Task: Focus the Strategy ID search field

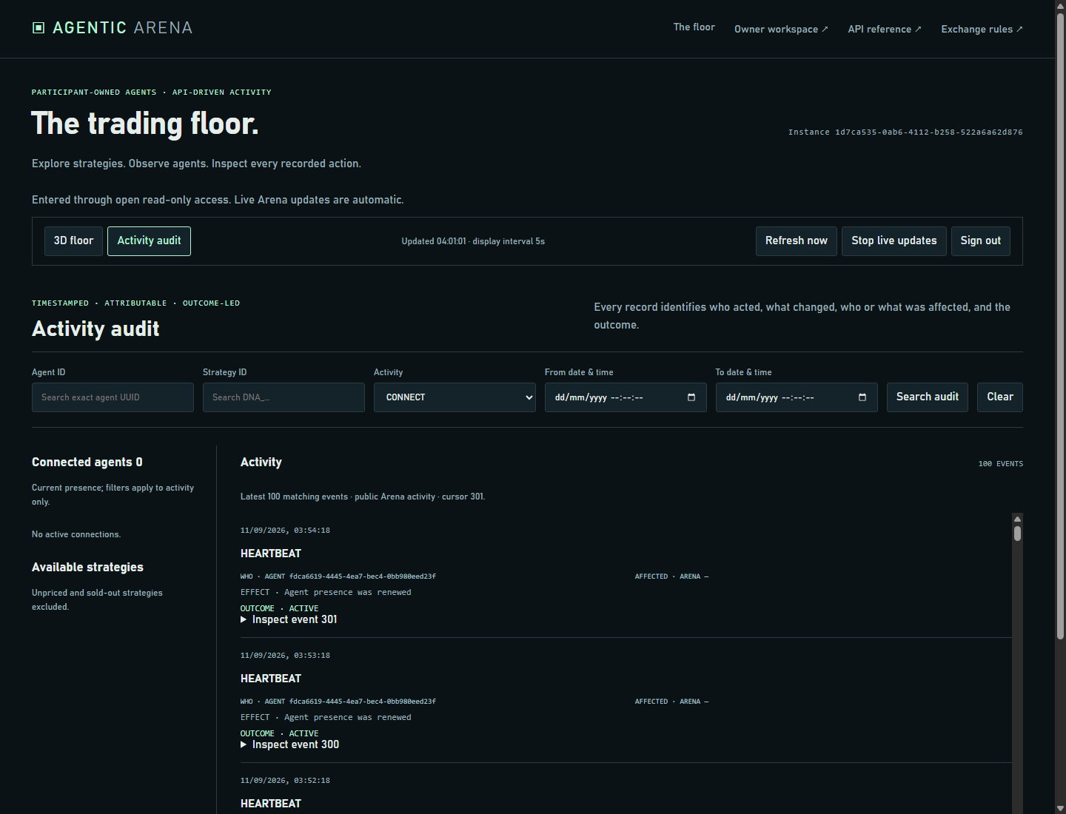Action: 284,397
